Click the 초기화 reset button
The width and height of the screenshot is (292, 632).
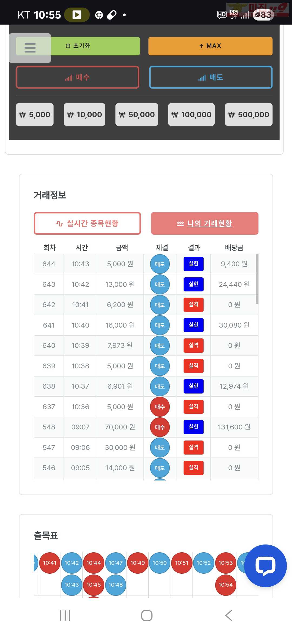(95, 46)
